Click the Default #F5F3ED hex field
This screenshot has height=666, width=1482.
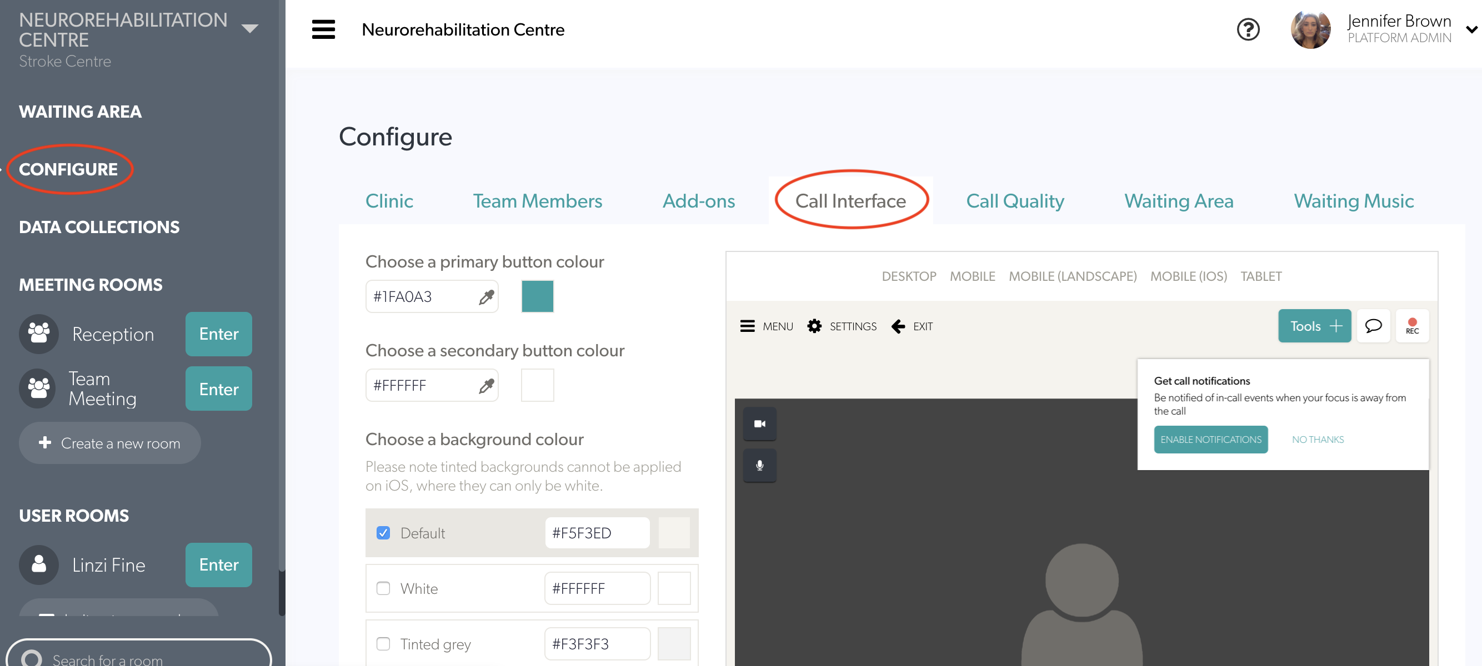pos(597,533)
